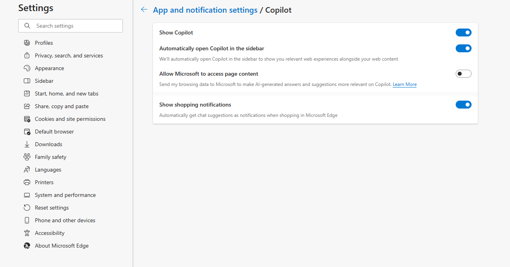Click the Cookies and site permissions icon
Screen dimensions: 510x267
(27, 119)
